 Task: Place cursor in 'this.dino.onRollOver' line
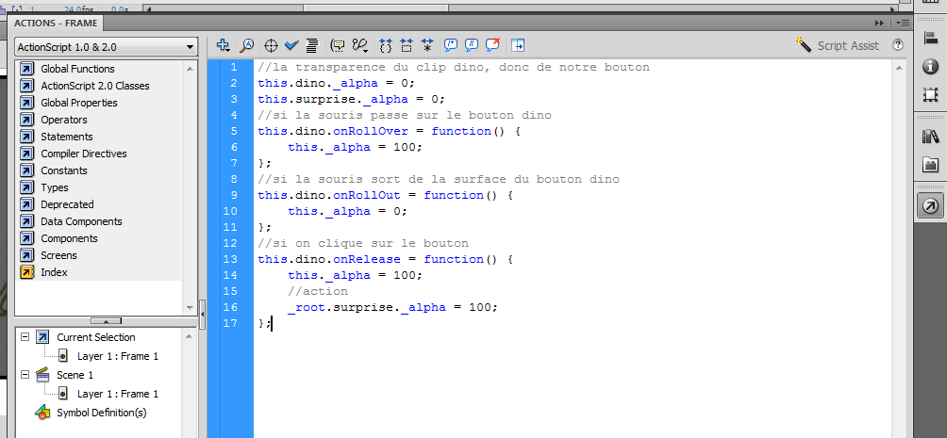pos(389,131)
